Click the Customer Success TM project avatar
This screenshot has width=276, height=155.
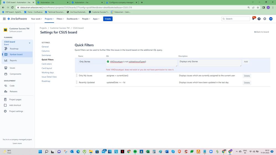point(6,30)
